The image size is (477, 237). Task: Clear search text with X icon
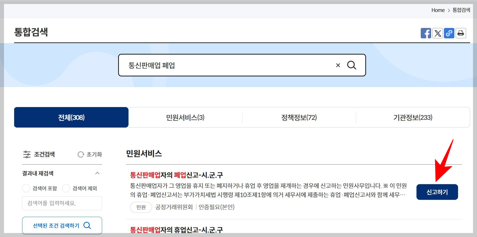coord(338,65)
